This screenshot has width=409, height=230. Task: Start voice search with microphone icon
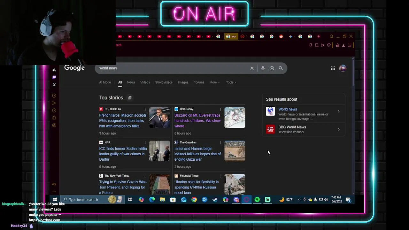pyautogui.click(x=263, y=68)
